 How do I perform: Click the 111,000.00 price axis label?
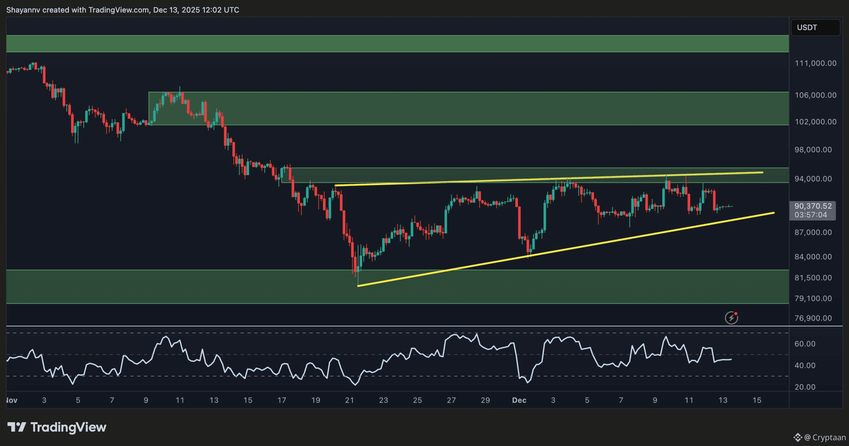[815, 63]
